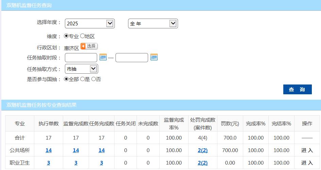The height and width of the screenshot is (170, 321).
Task: Expand the 全年 period dropdown
Action: [x=153, y=23]
